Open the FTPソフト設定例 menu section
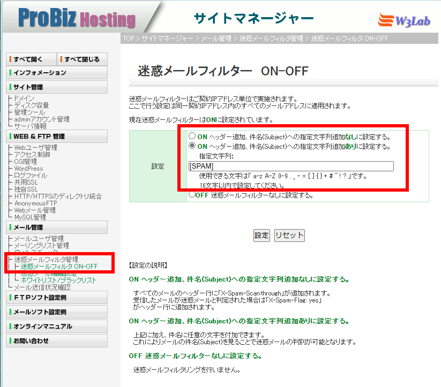 [57, 298]
